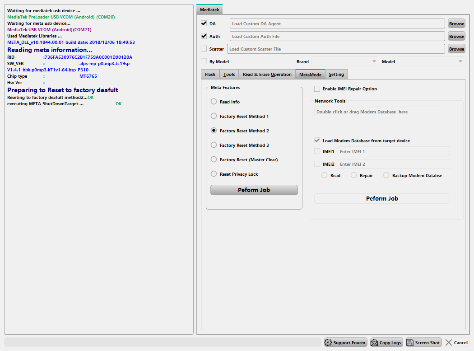Select Reset Privacy Lock option

point(214,174)
